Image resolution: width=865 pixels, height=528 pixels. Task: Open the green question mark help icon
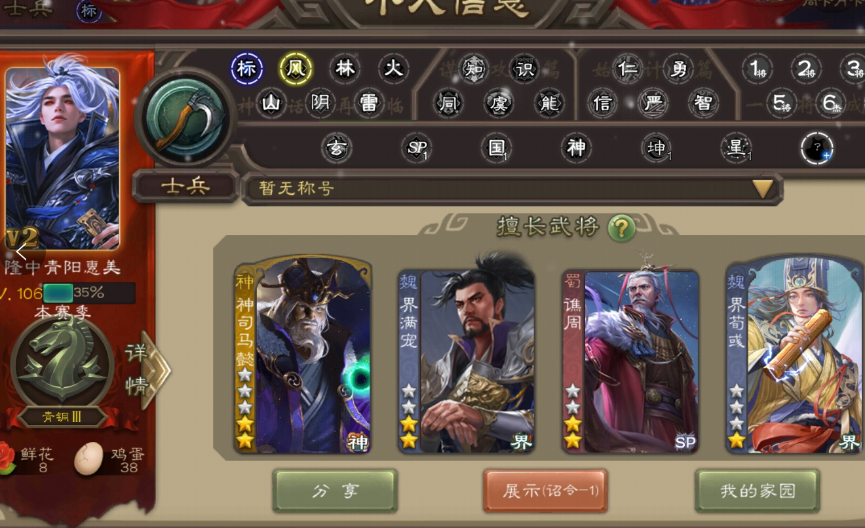tap(622, 228)
